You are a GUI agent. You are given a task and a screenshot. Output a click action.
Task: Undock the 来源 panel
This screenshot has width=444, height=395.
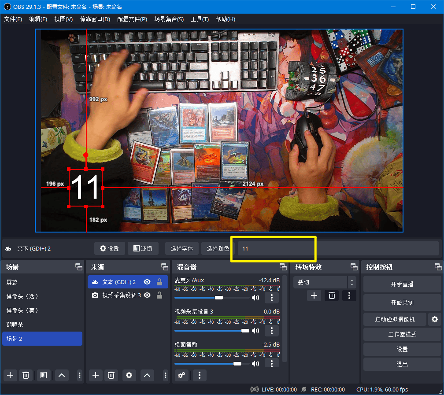click(x=165, y=267)
